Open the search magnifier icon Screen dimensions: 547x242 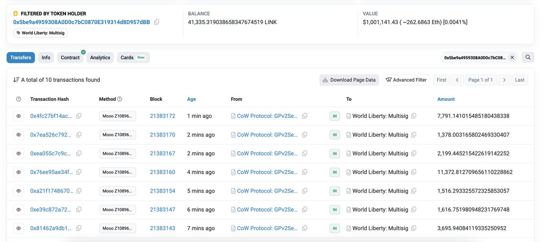point(528,57)
